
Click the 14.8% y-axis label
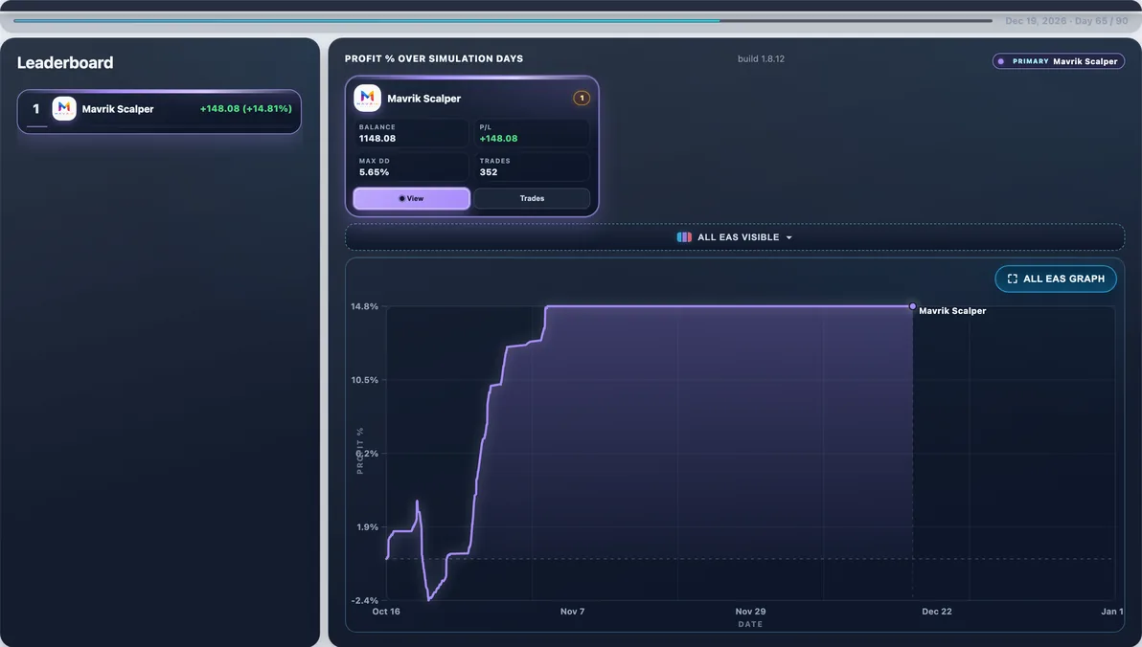pyautogui.click(x=364, y=306)
